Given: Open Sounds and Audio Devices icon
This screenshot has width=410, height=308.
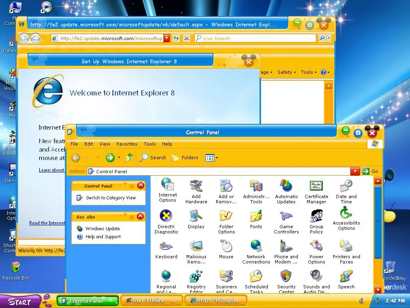Looking at the screenshot, I should (x=316, y=281).
